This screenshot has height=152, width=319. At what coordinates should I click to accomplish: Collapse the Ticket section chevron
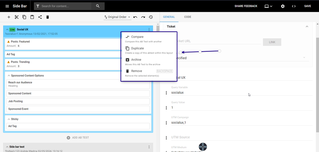307,26
